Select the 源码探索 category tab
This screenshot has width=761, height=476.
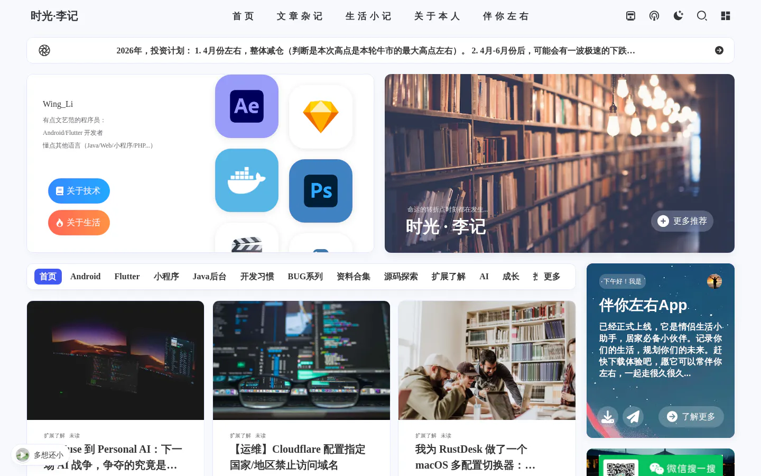pyautogui.click(x=401, y=277)
